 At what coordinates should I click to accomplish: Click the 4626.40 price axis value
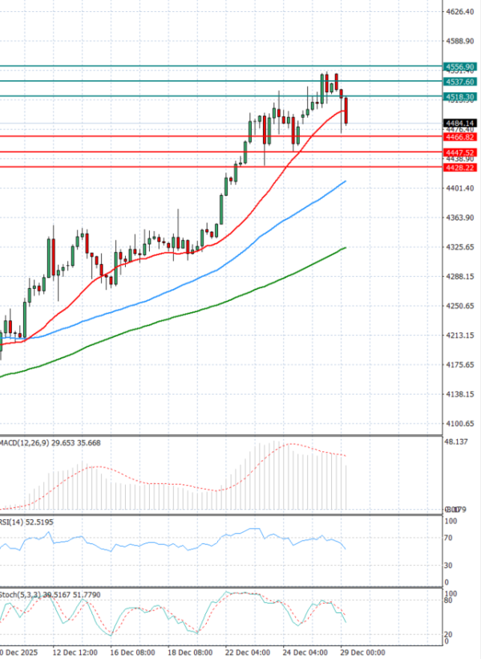click(460, 12)
